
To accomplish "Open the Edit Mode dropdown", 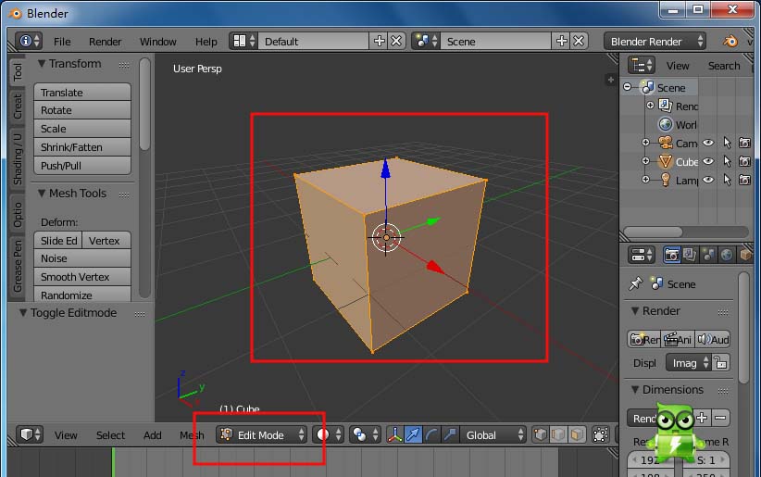I will click(x=261, y=434).
